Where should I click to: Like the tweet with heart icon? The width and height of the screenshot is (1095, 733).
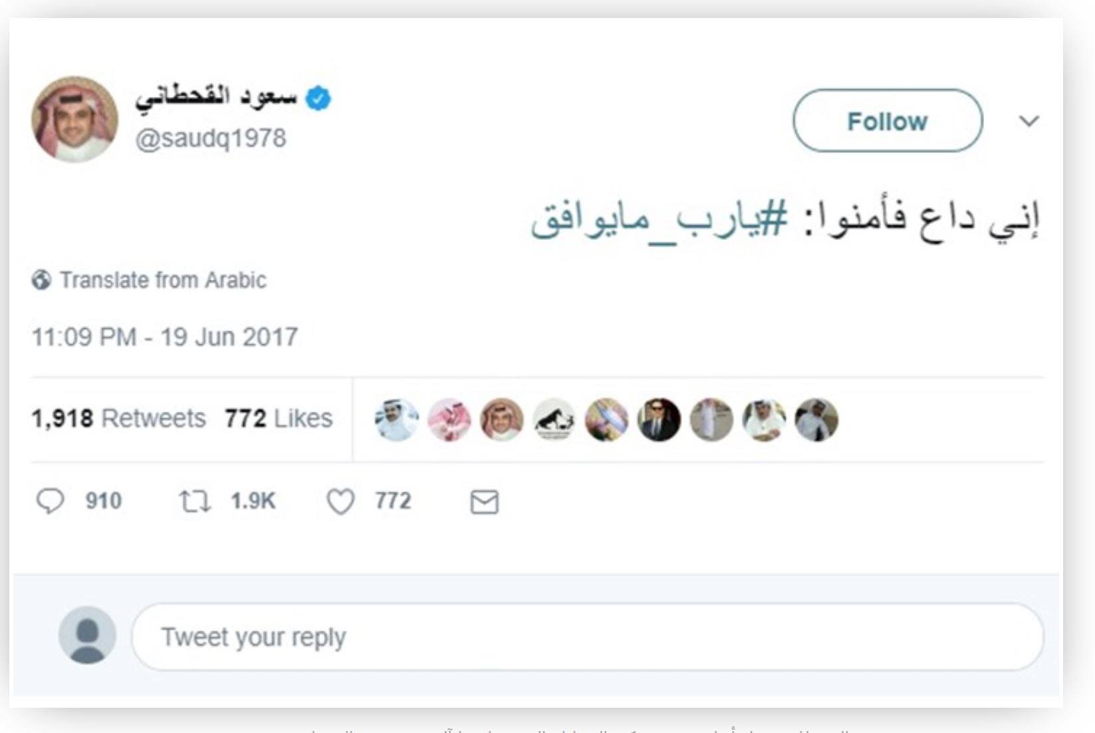(340, 502)
